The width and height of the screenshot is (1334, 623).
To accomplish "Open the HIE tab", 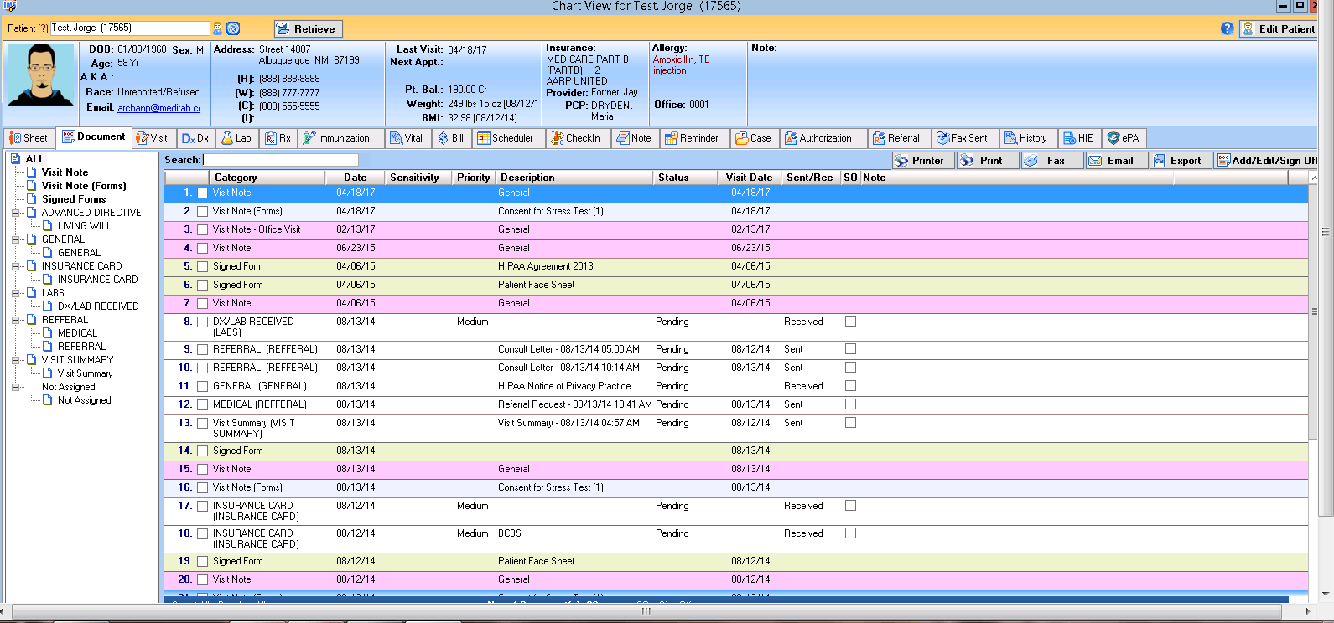I will tap(1080, 138).
